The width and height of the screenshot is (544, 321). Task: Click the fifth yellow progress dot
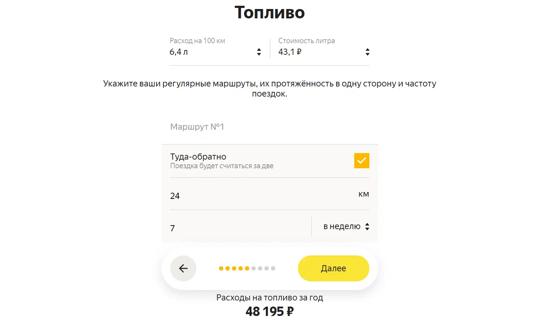click(247, 268)
